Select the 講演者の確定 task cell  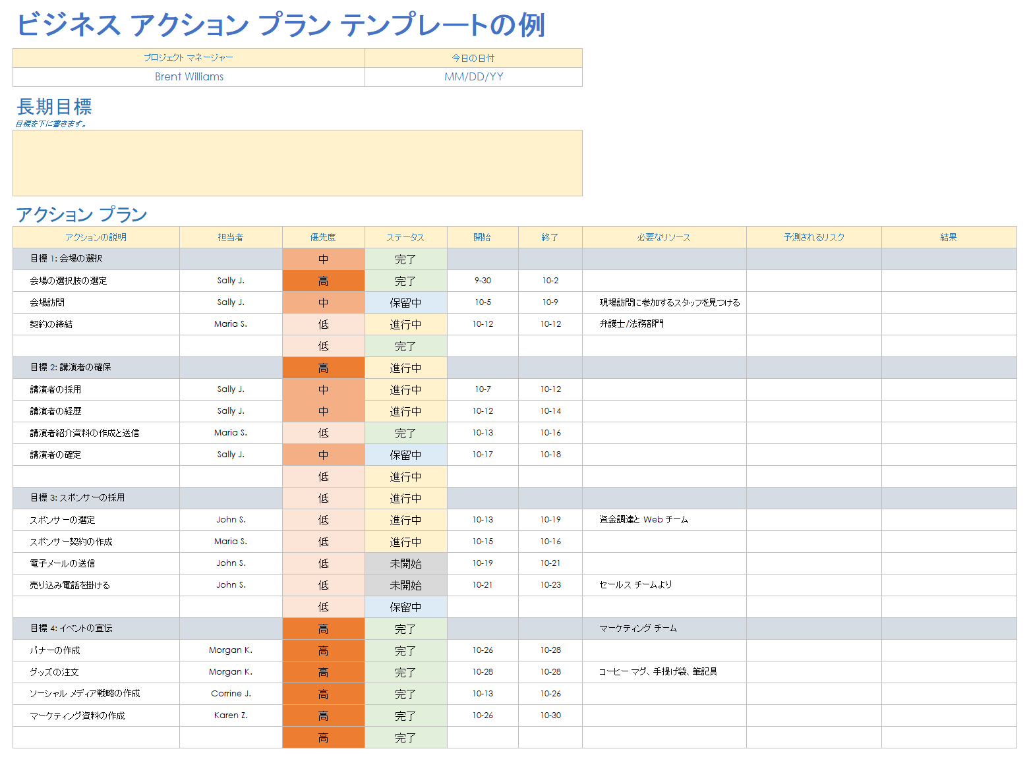click(96, 455)
